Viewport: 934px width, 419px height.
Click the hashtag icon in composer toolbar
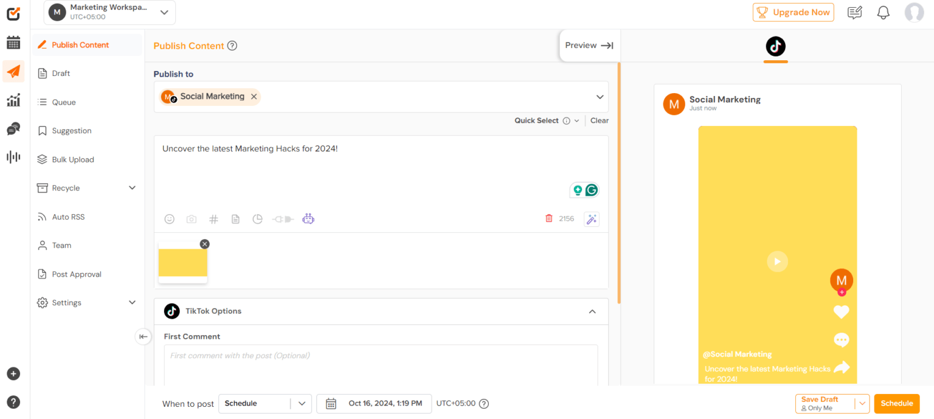(x=213, y=219)
